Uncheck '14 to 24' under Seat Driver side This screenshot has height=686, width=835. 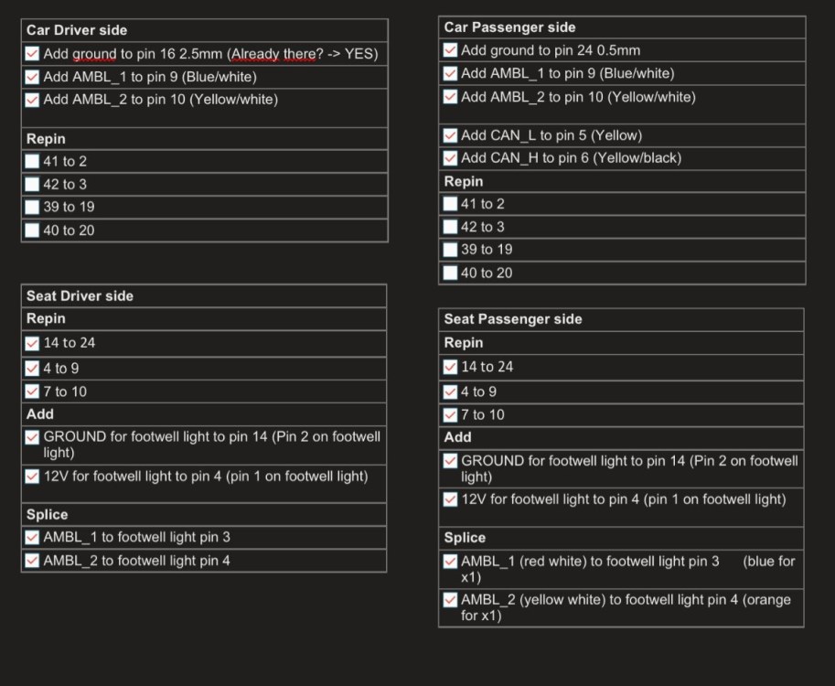pyautogui.click(x=33, y=343)
